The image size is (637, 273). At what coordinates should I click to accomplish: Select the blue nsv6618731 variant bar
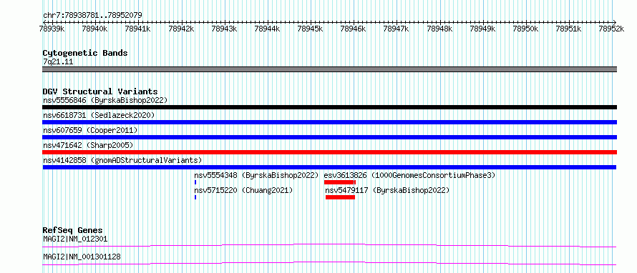click(x=330, y=122)
